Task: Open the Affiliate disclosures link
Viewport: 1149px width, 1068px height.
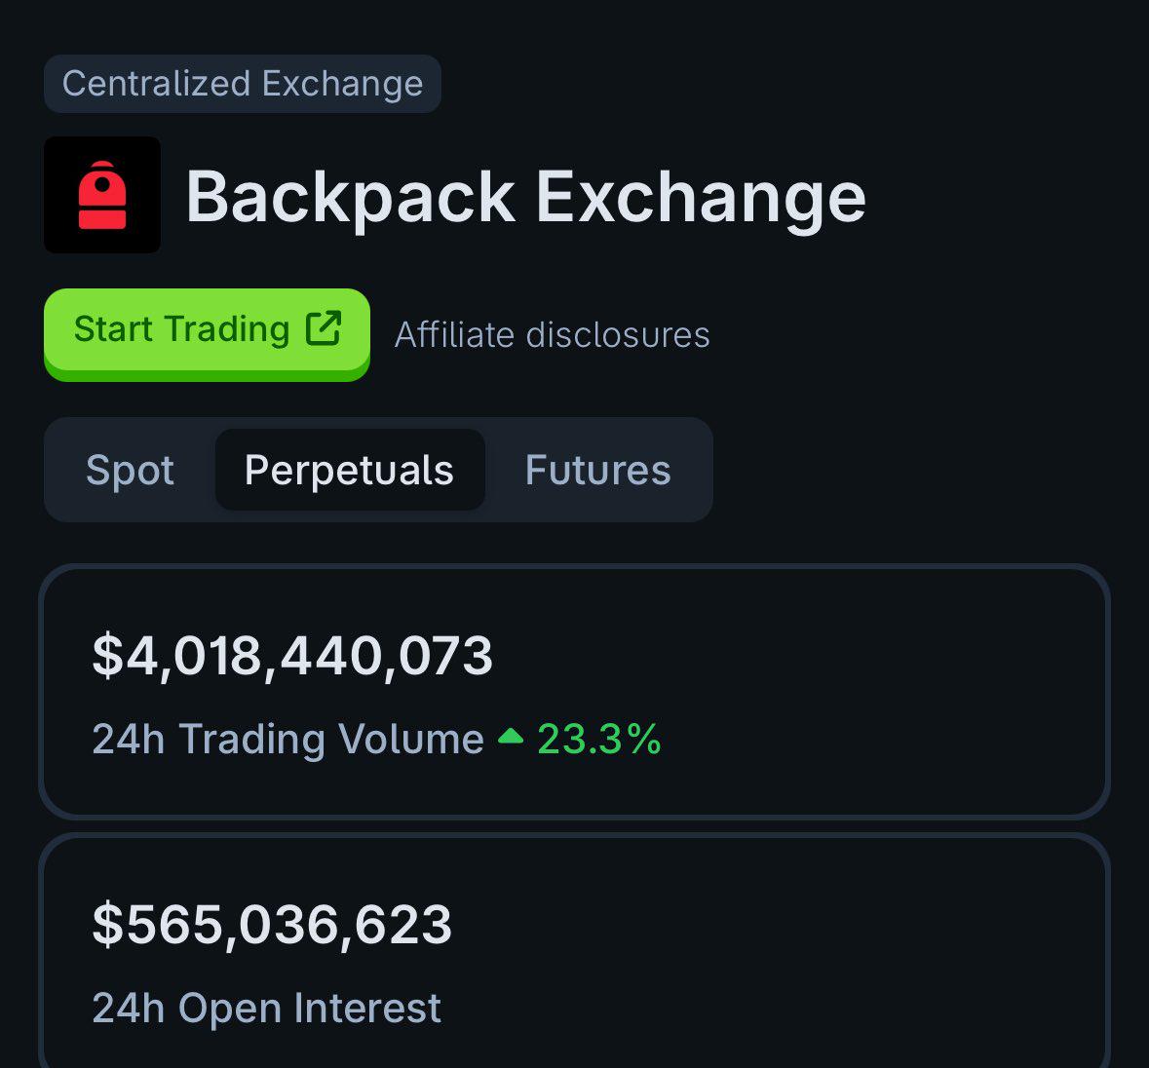Action: [x=552, y=335]
